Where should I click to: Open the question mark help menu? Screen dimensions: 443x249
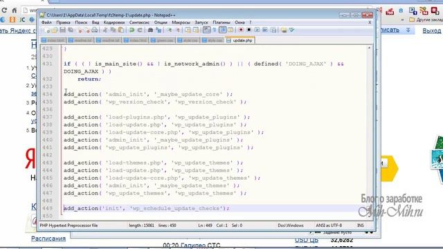point(250,22)
